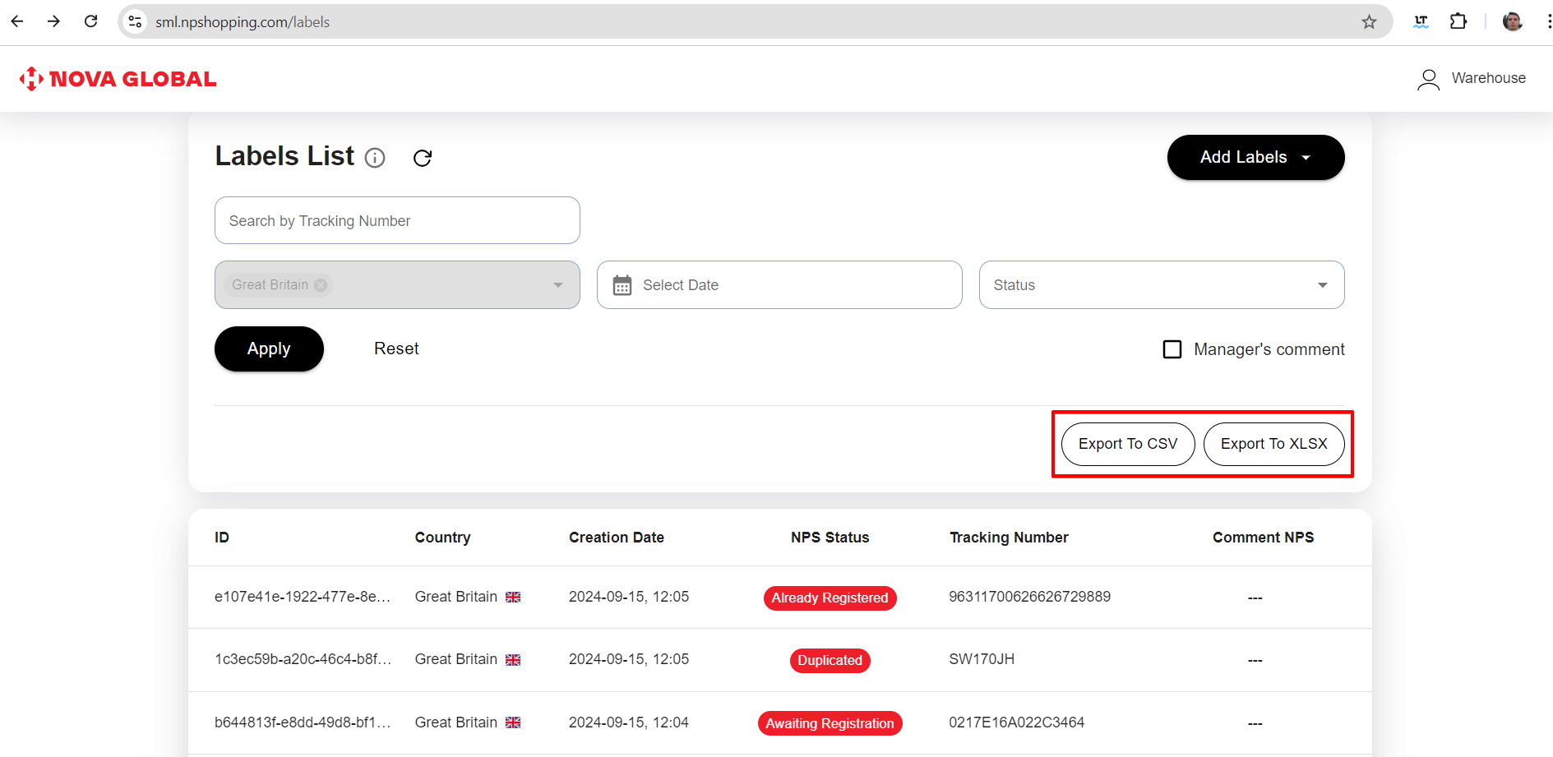Show Labels List info tooltip icon

[375, 158]
